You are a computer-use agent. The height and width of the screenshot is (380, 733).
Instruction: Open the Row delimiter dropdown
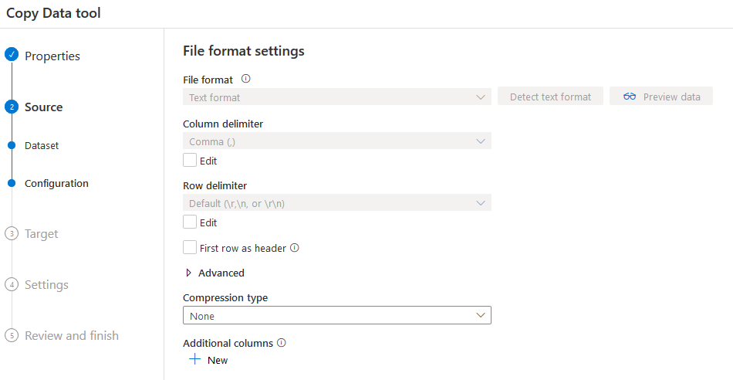click(x=336, y=203)
